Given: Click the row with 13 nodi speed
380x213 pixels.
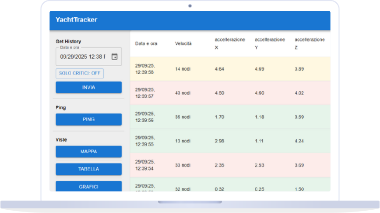Looking at the screenshot, I should coord(230,141).
